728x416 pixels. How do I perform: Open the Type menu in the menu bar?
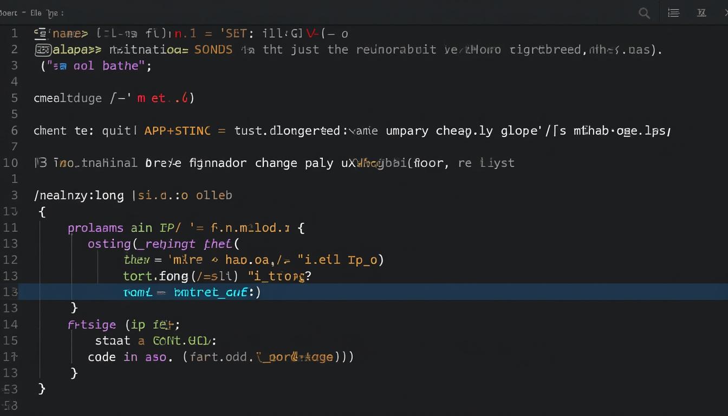(53, 13)
